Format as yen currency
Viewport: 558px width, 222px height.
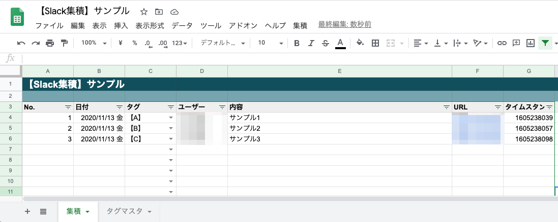click(120, 43)
